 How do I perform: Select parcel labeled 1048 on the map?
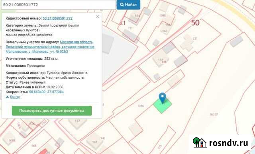coord(162,16)
